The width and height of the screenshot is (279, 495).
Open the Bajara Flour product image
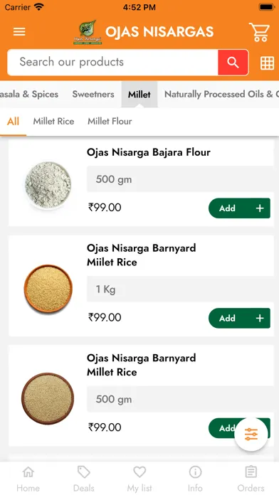click(x=48, y=185)
